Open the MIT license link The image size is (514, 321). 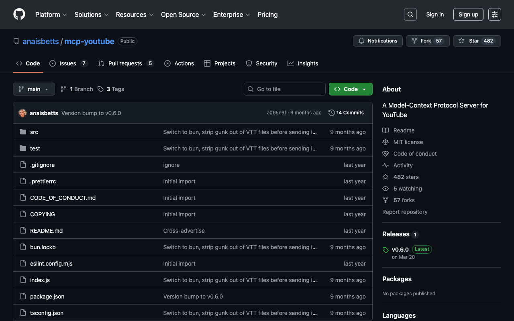point(408,142)
